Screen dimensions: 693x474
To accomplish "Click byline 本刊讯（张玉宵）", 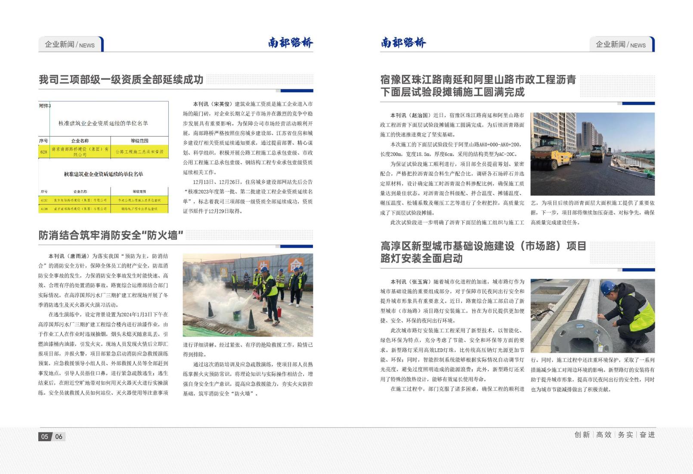I will point(411,282).
